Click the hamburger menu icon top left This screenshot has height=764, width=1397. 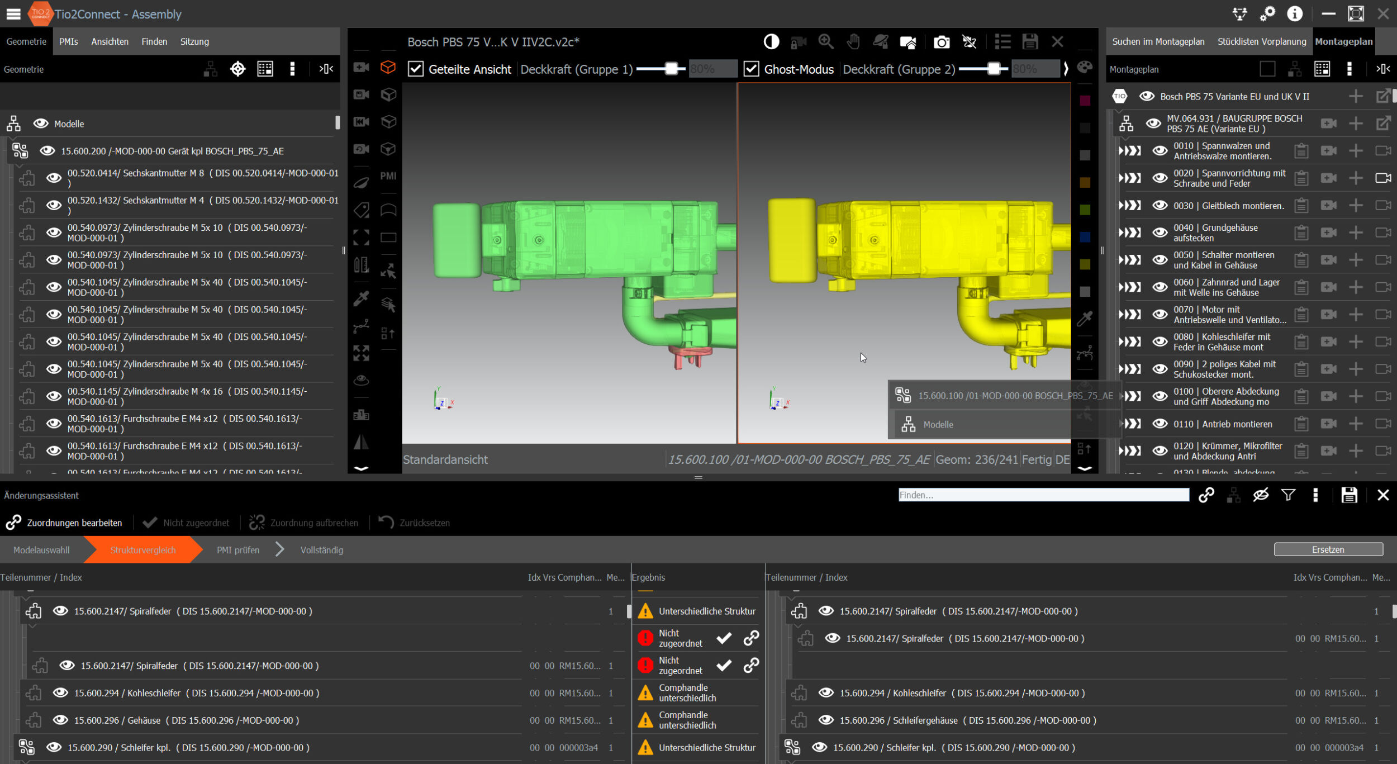[x=12, y=14]
